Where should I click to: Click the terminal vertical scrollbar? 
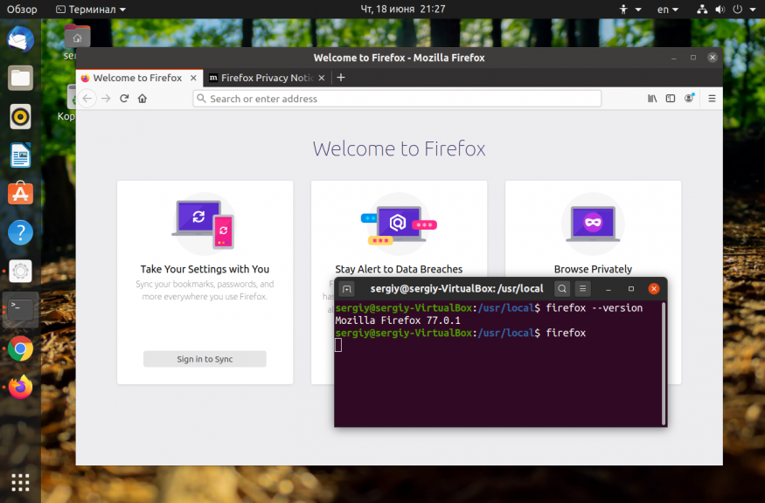(664, 363)
